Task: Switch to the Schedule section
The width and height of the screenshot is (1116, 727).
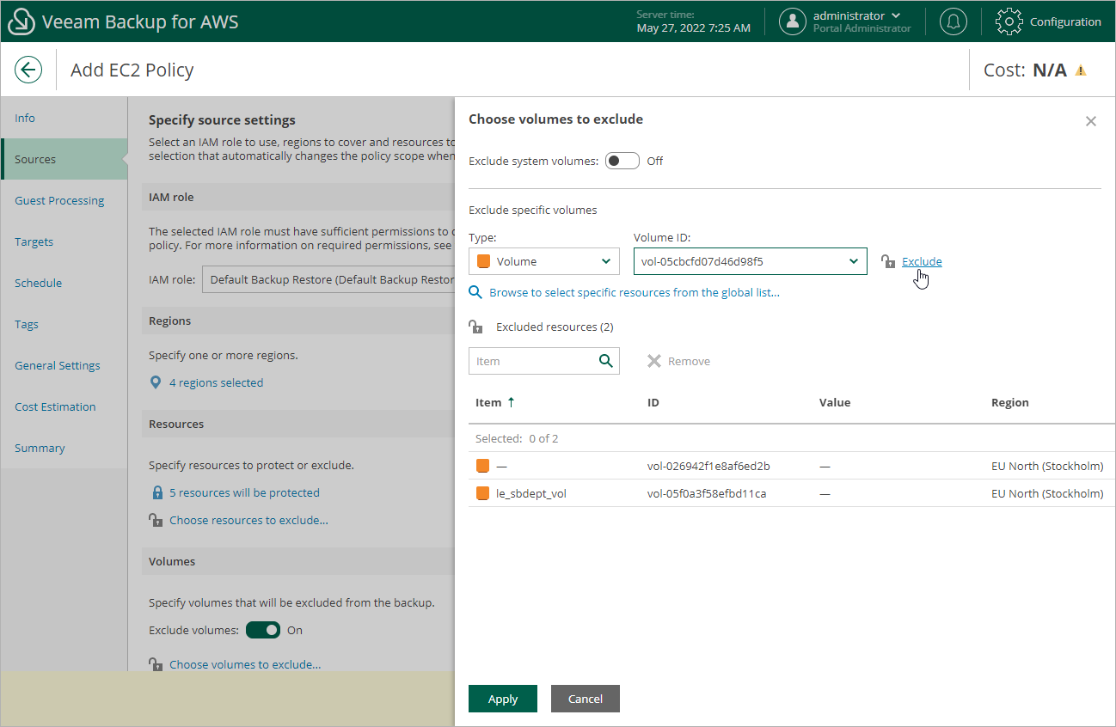Action: 39,282
